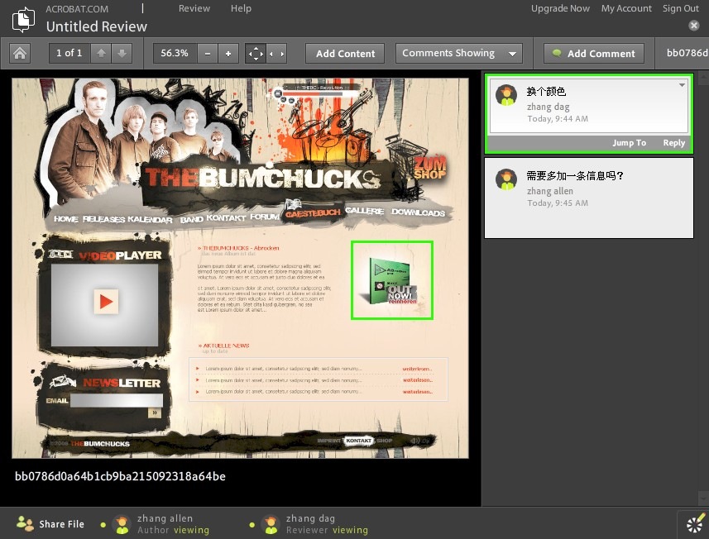Click the loading spinner icon at bottom right
Image resolution: width=709 pixels, height=539 pixels.
[x=695, y=524]
